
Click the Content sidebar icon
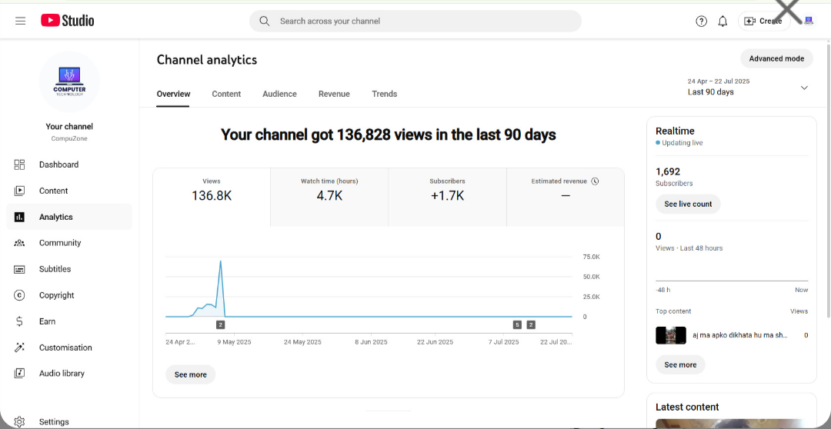click(19, 191)
